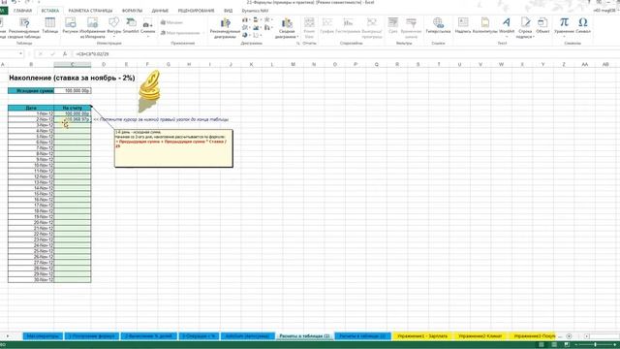Open the Dynamics NAV tab
620x349 pixels.
[x=255, y=11]
